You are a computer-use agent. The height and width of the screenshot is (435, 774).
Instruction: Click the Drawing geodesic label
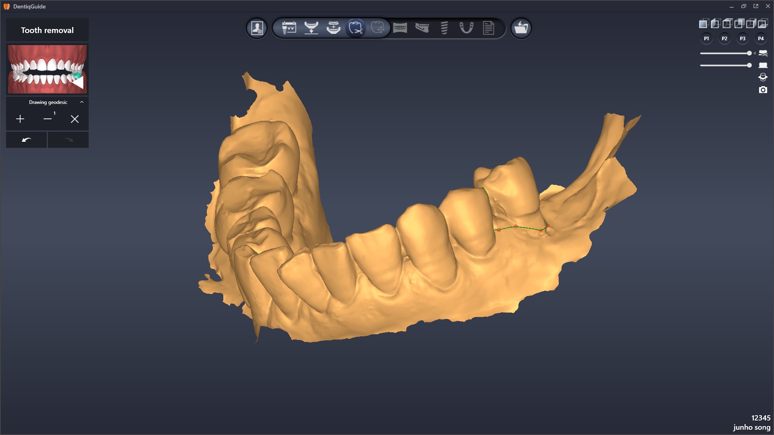point(48,102)
